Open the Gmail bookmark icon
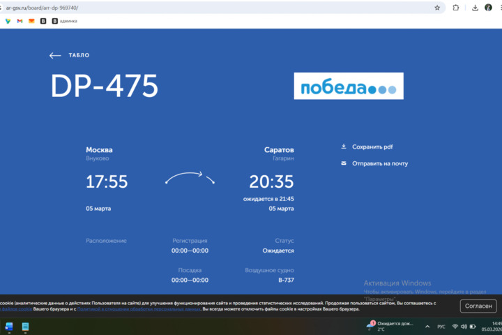Viewport: 502px width, 335px height. [x=20, y=21]
